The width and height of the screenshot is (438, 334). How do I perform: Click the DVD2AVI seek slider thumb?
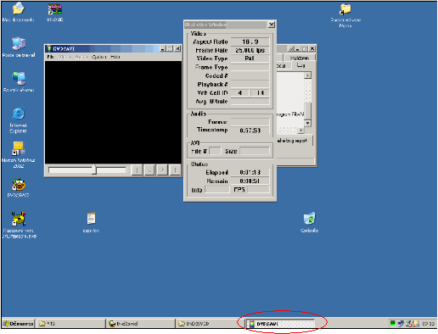click(x=94, y=170)
